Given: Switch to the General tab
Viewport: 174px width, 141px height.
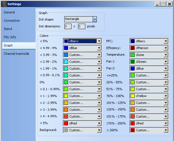Looking at the screenshot, I should coord(9,13).
